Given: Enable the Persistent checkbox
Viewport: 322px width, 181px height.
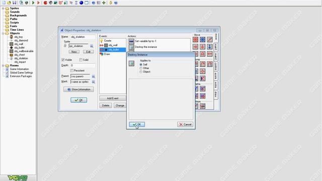Looking at the screenshot, I should 72,70.
